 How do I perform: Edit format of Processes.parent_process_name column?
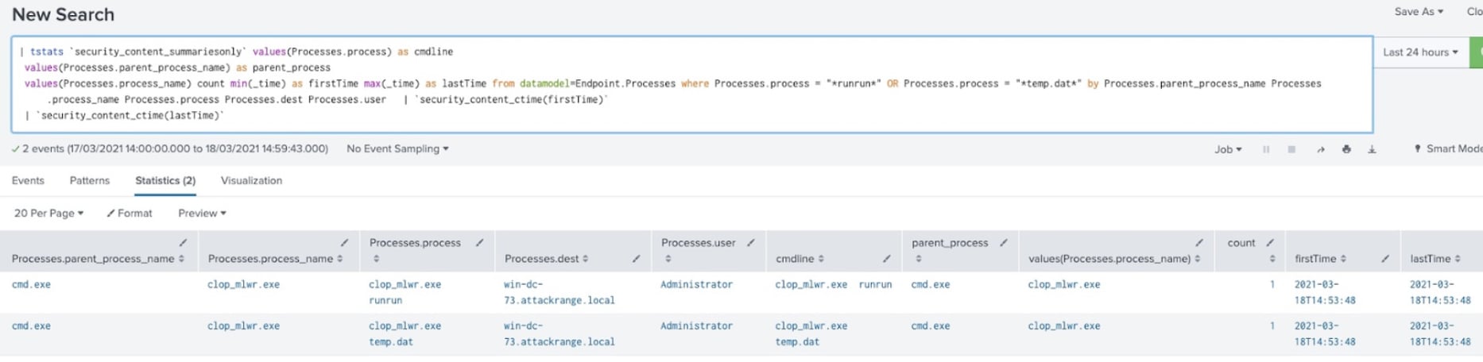[x=183, y=243]
